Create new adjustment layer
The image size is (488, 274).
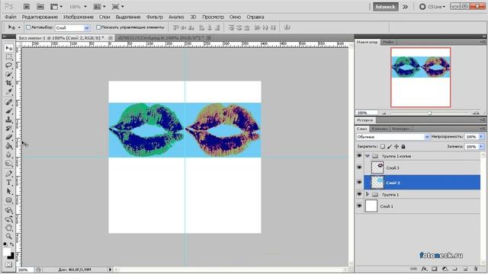(x=445, y=269)
